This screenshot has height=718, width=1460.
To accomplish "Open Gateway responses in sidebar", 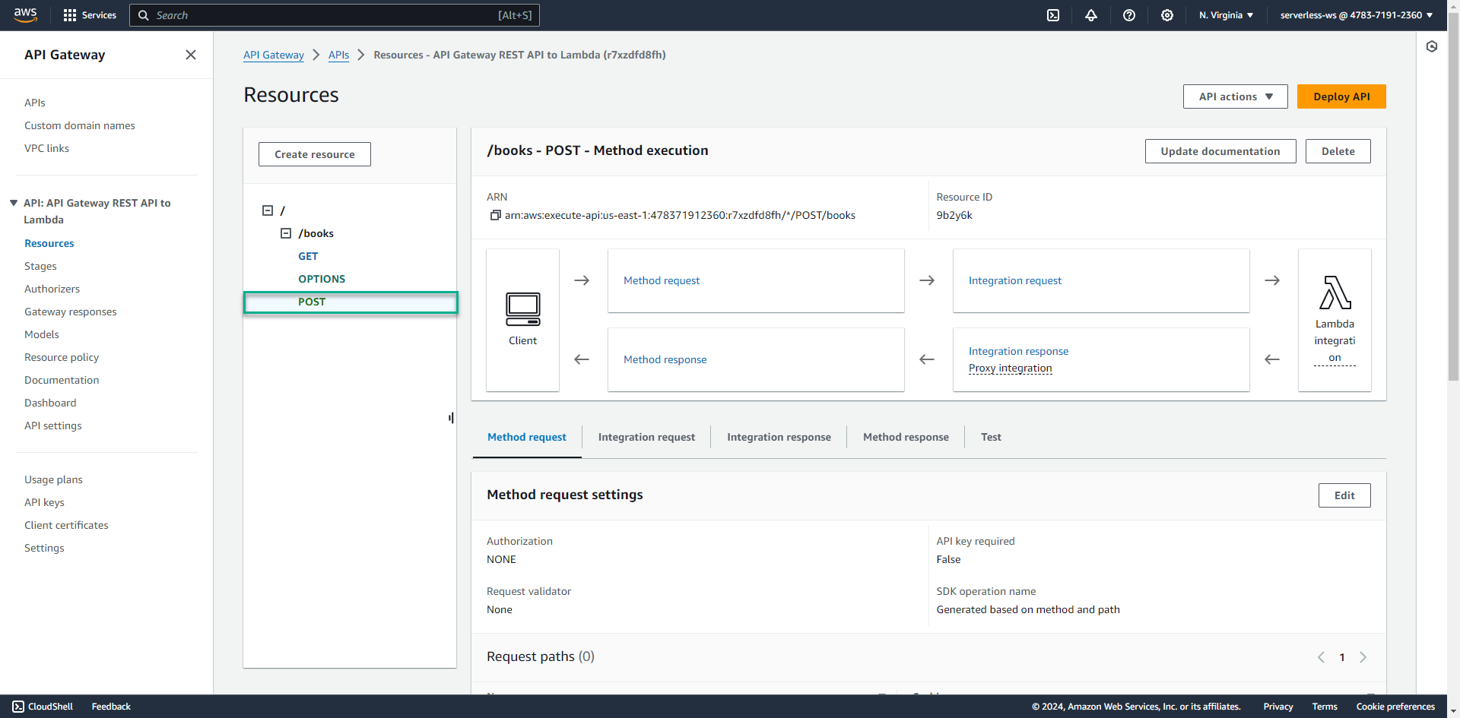I will pyautogui.click(x=71, y=312).
